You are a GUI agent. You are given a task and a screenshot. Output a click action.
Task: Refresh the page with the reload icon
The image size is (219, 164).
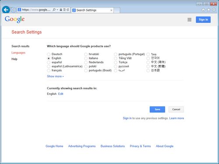click(x=68, y=10)
